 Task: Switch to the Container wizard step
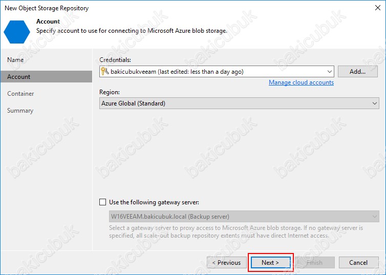point(20,94)
